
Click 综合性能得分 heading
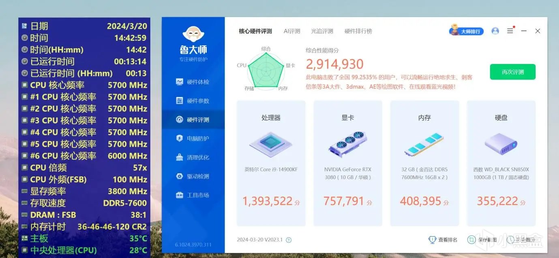coord(322,51)
